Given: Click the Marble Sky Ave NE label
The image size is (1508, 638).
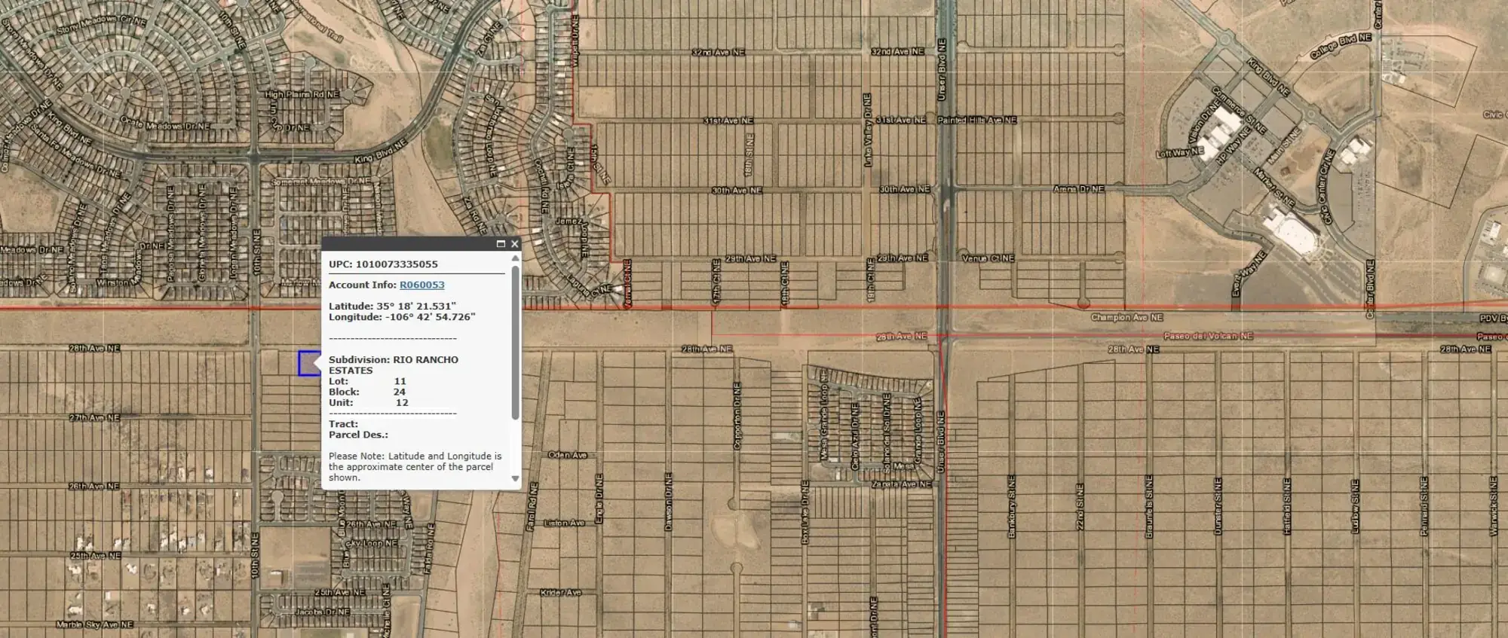Looking at the screenshot, I should coord(95,624).
